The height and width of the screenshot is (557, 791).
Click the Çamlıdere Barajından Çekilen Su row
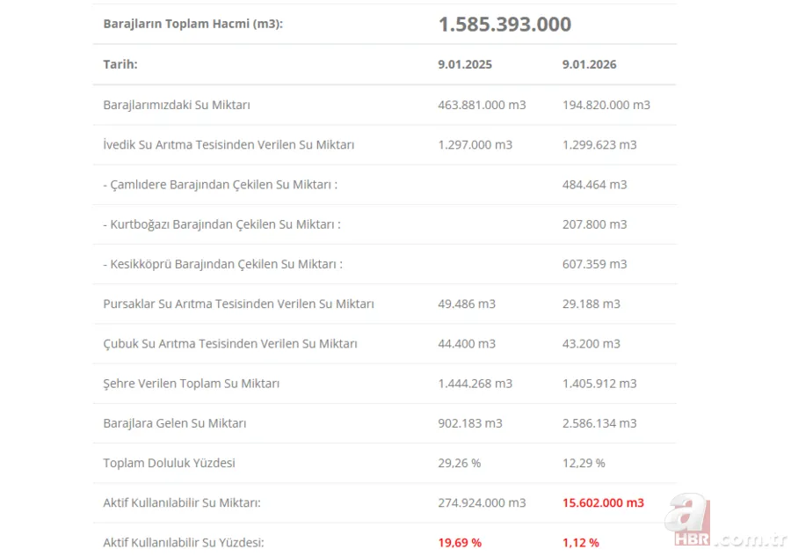(x=221, y=185)
